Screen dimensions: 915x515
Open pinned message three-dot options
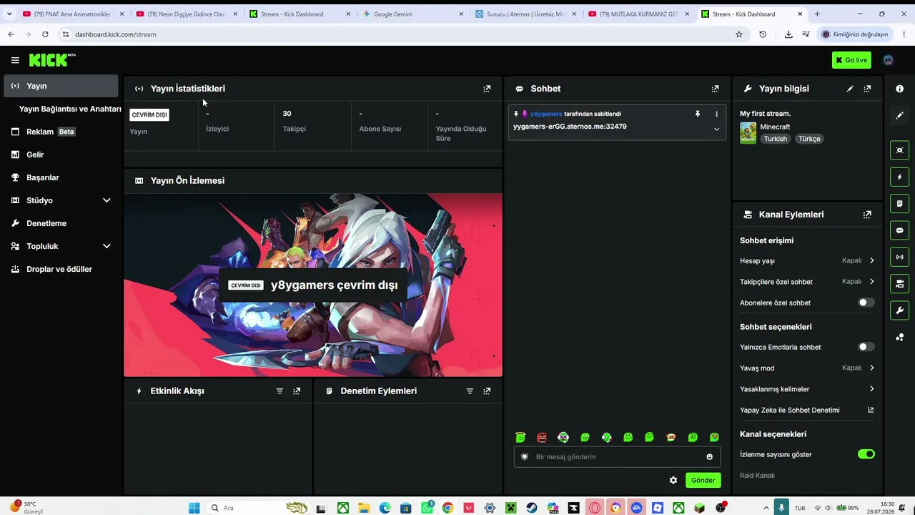pyautogui.click(x=716, y=114)
